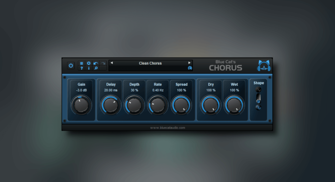The width and height of the screenshot is (335, 182).
Task: Open the zoom magnifier tool
Action: (95, 68)
